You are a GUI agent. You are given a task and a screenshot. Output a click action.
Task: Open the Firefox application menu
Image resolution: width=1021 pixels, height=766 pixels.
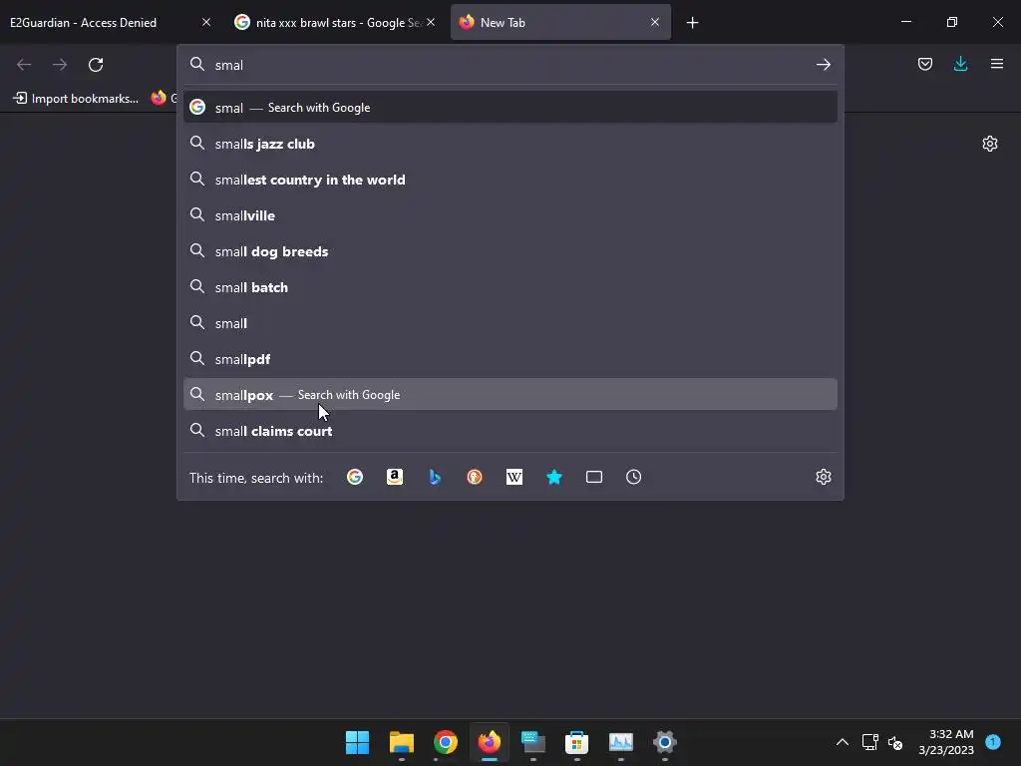click(x=997, y=64)
